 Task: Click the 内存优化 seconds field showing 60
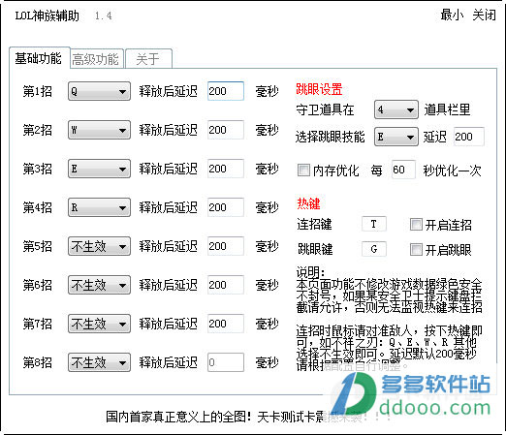pos(403,170)
